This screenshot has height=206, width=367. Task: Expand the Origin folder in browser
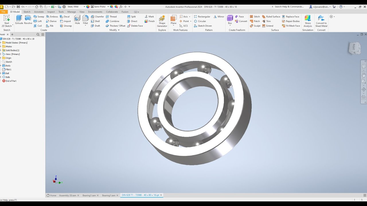point(1,58)
